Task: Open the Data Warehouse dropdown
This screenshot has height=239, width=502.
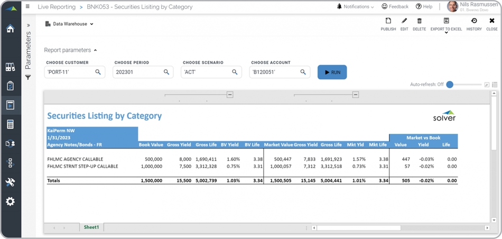Action: (69, 24)
